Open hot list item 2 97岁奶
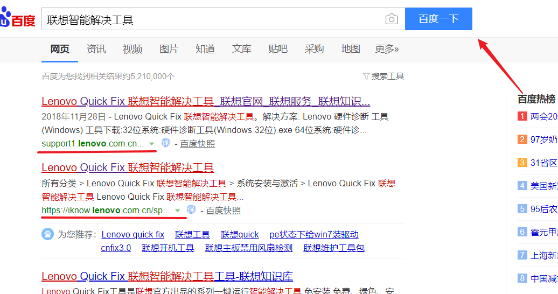The image size is (558, 294). pyautogui.click(x=538, y=139)
